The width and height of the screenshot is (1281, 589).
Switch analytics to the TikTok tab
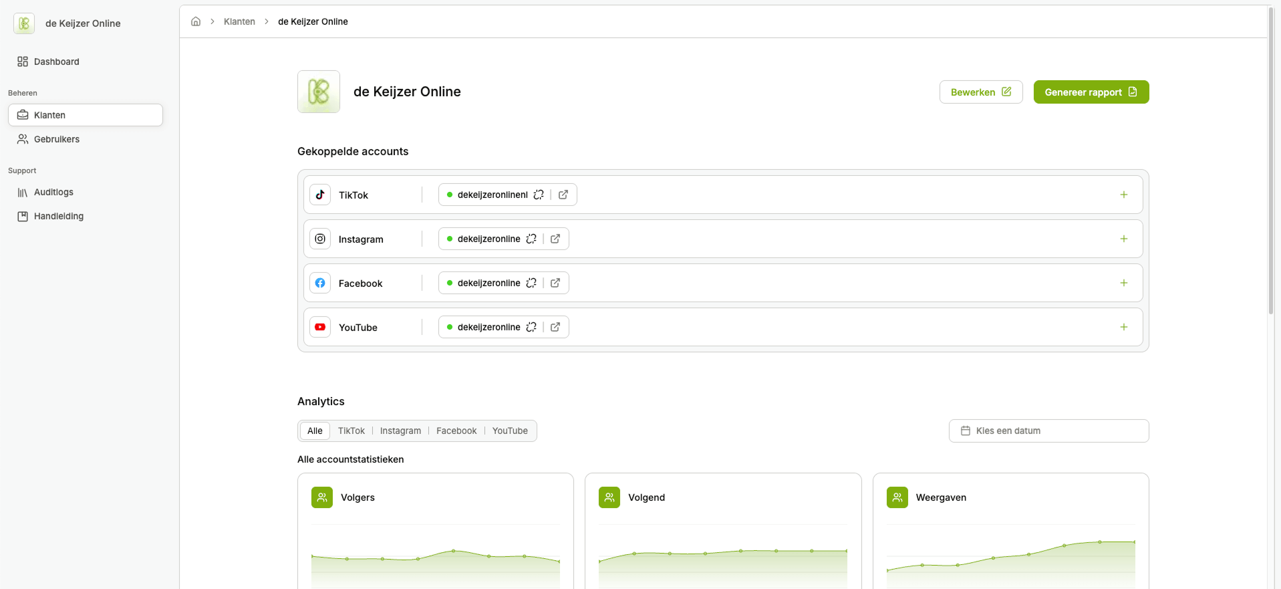351,431
